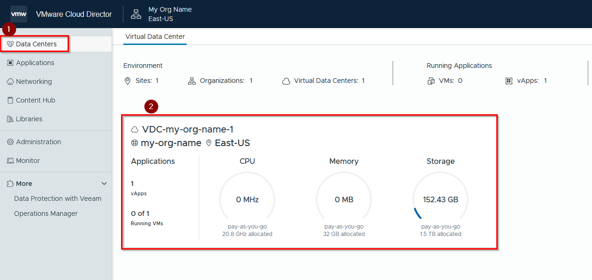Click the Applications heading on VDC card

tap(153, 161)
